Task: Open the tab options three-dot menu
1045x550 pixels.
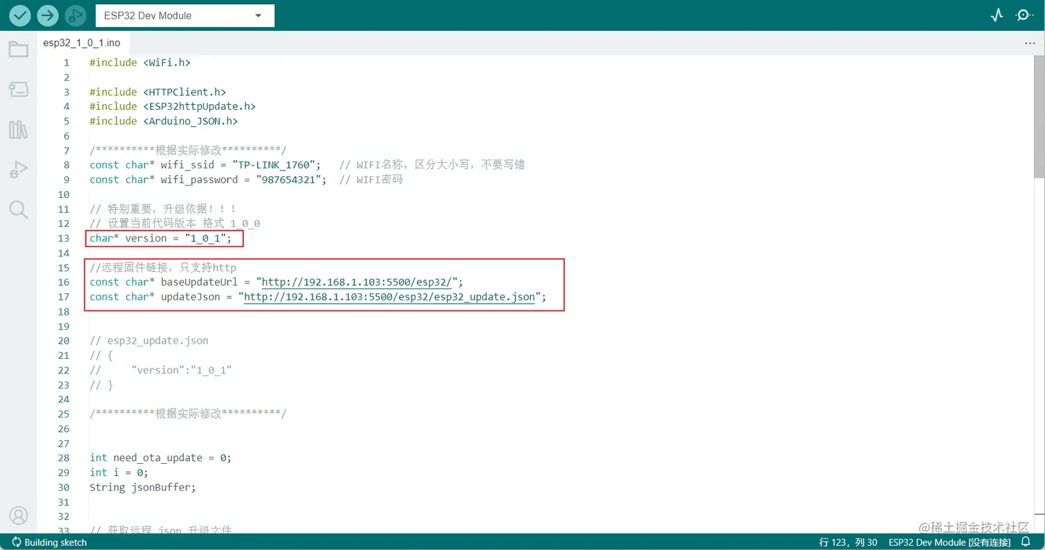Action: 1030,43
